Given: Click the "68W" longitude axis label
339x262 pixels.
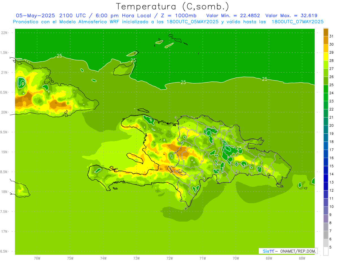Looking at the screenshot, I should coord(302,258).
